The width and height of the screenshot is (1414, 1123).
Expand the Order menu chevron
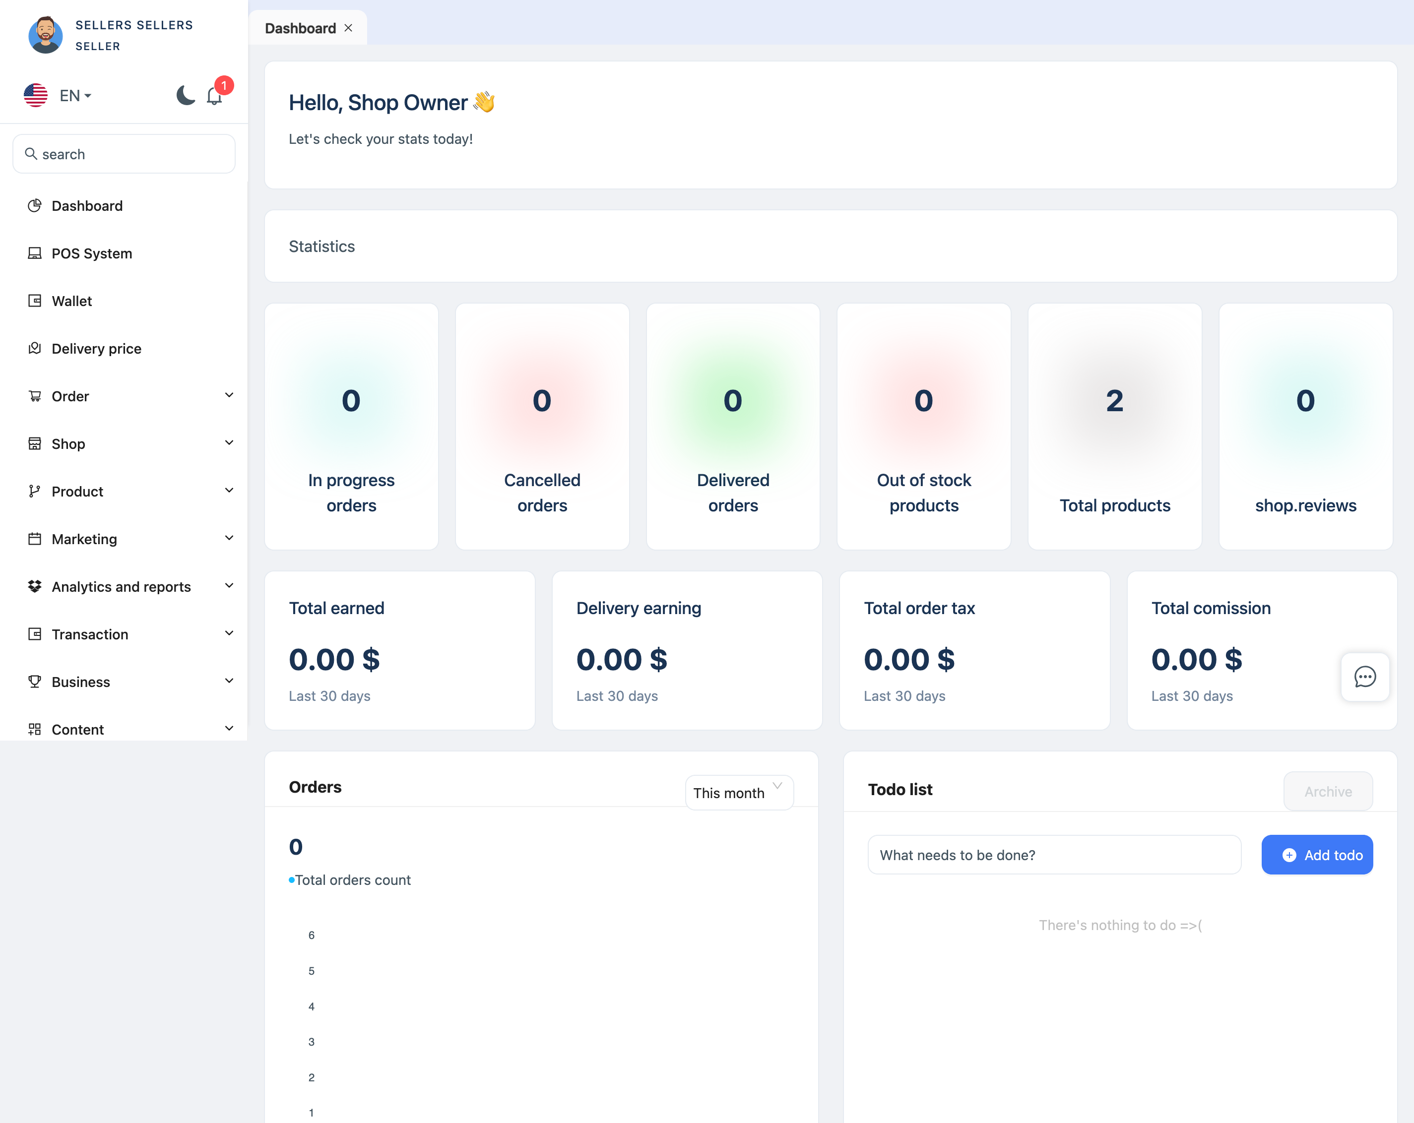229,395
